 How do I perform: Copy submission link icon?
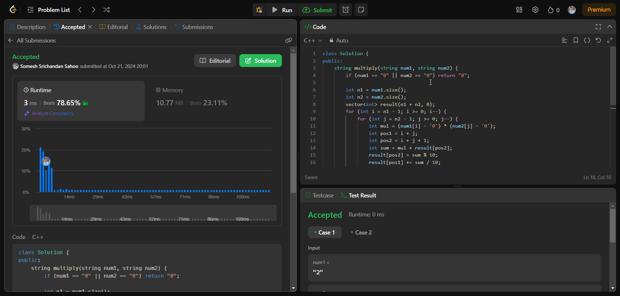[289, 40]
